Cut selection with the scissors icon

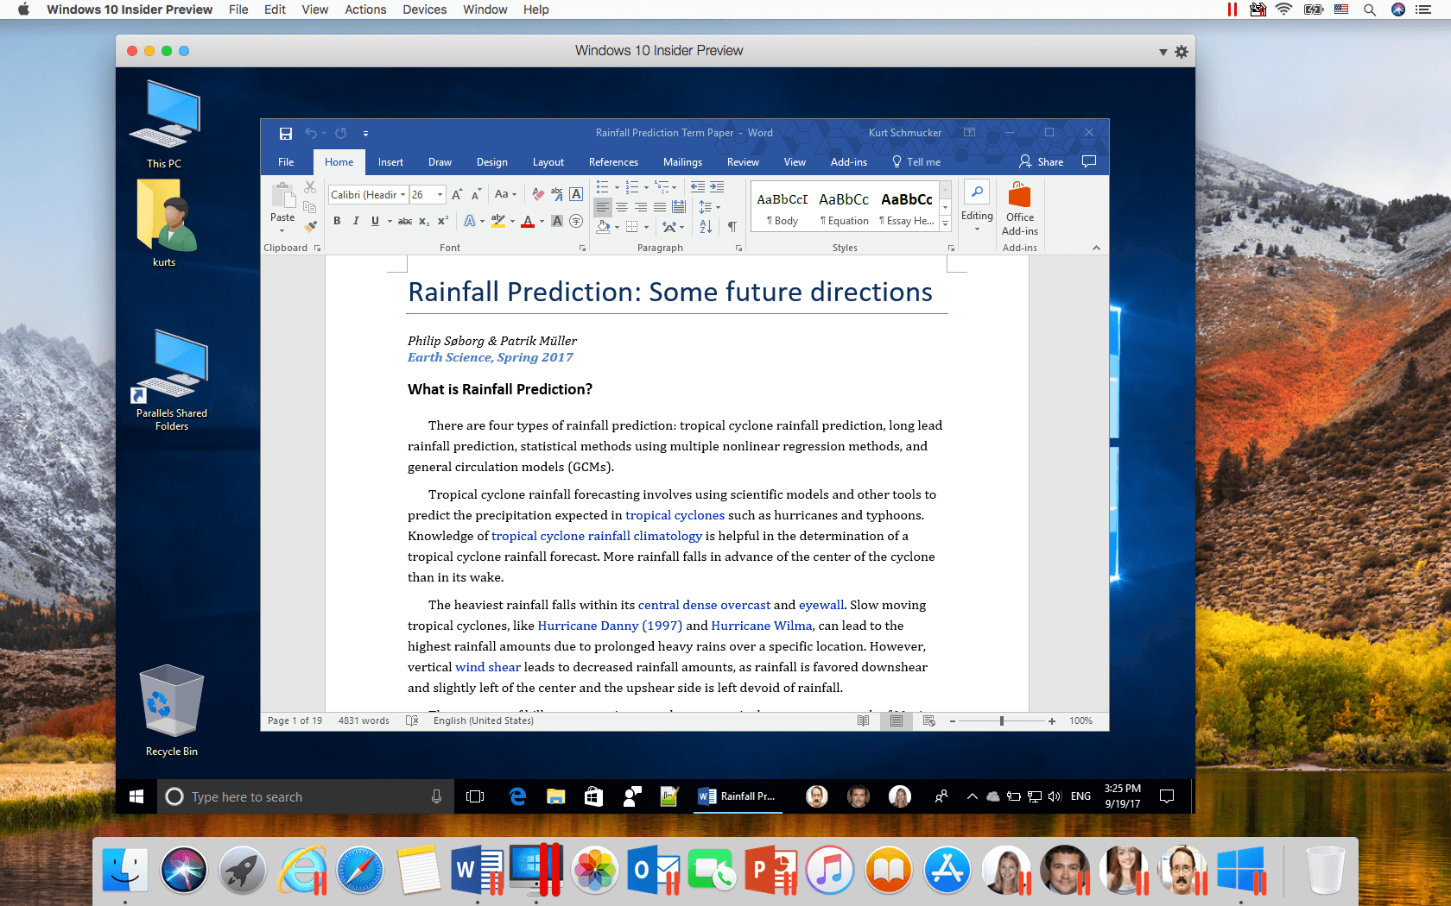tap(309, 187)
